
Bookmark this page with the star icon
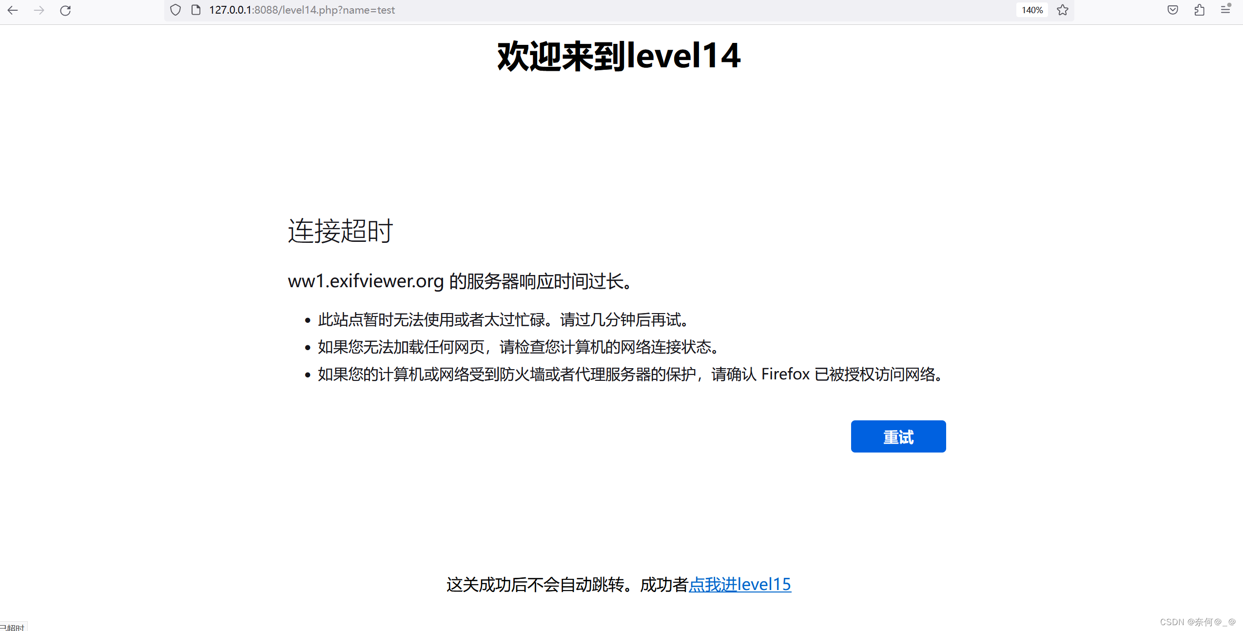[1063, 10]
